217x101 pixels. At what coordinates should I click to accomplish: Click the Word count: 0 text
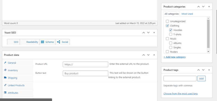(x=11, y=23)
